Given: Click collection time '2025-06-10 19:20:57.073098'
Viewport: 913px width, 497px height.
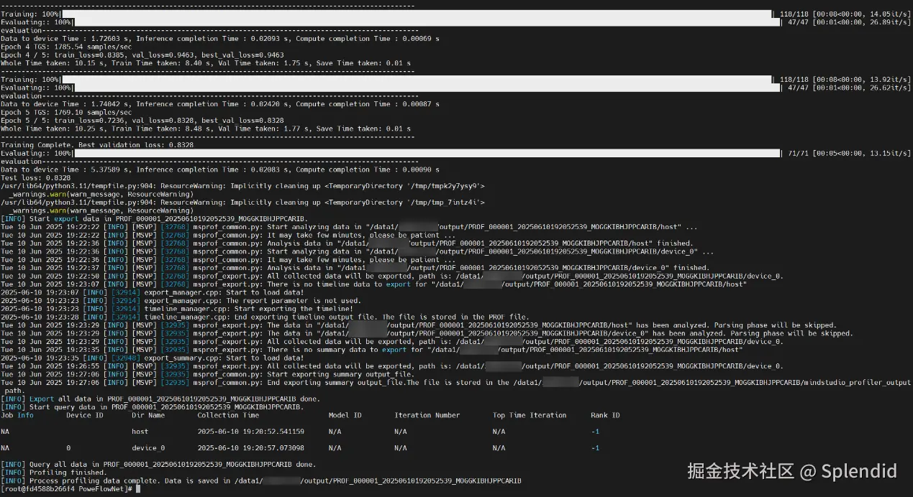Looking at the screenshot, I should click(x=250, y=448).
